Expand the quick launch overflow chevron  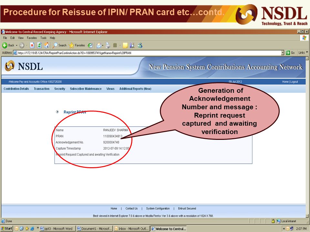pos(38,228)
